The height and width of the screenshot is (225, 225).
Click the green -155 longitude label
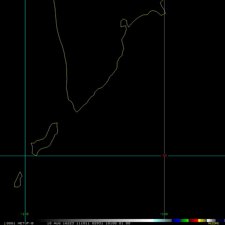point(24,214)
